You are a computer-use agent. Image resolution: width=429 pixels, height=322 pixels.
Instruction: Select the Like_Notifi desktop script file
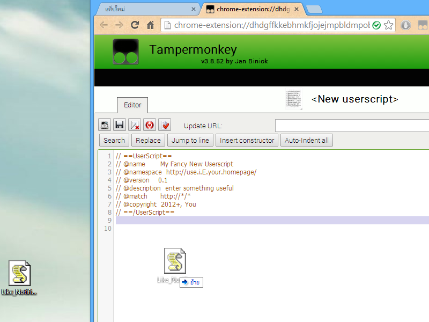click(19, 278)
